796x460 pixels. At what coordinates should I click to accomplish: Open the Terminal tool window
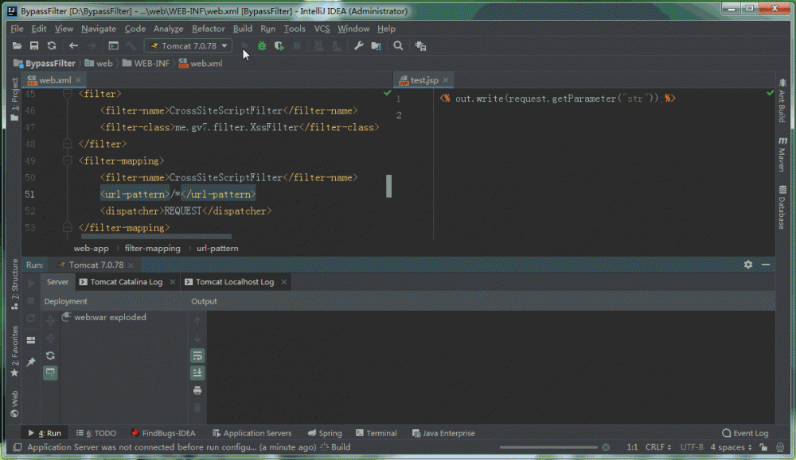pyautogui.click(x=376, y=433)
